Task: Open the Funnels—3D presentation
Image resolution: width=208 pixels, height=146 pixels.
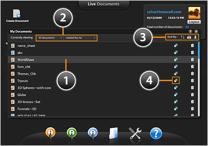Action: pyautogui.click(x=27, y=109)
